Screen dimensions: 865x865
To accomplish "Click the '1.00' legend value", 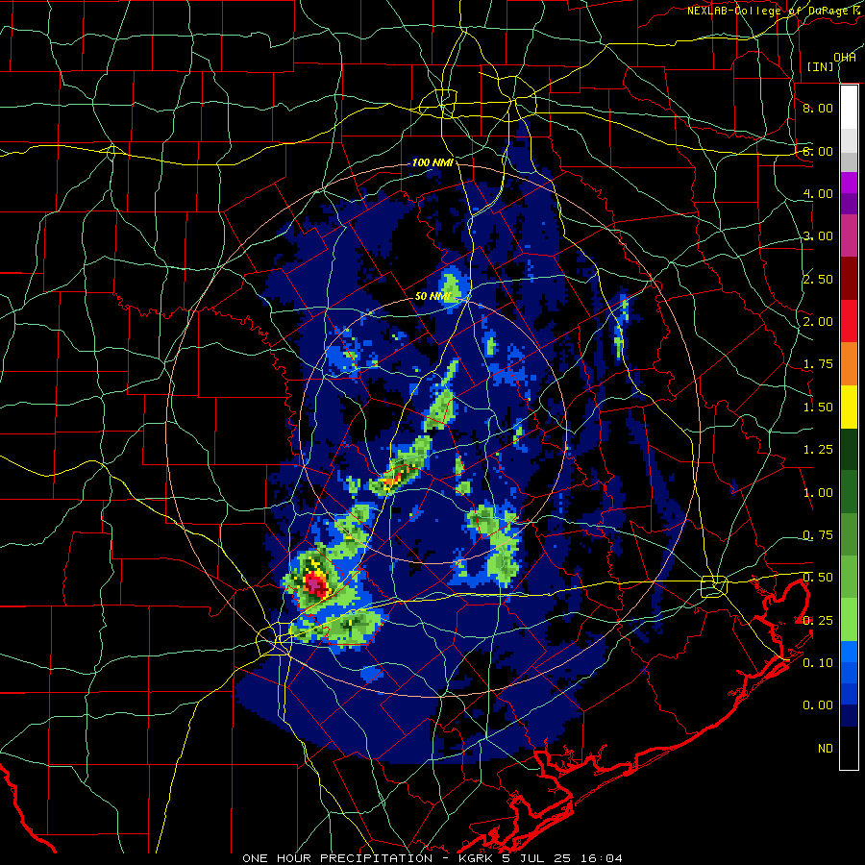I will [x=818, y=493].
